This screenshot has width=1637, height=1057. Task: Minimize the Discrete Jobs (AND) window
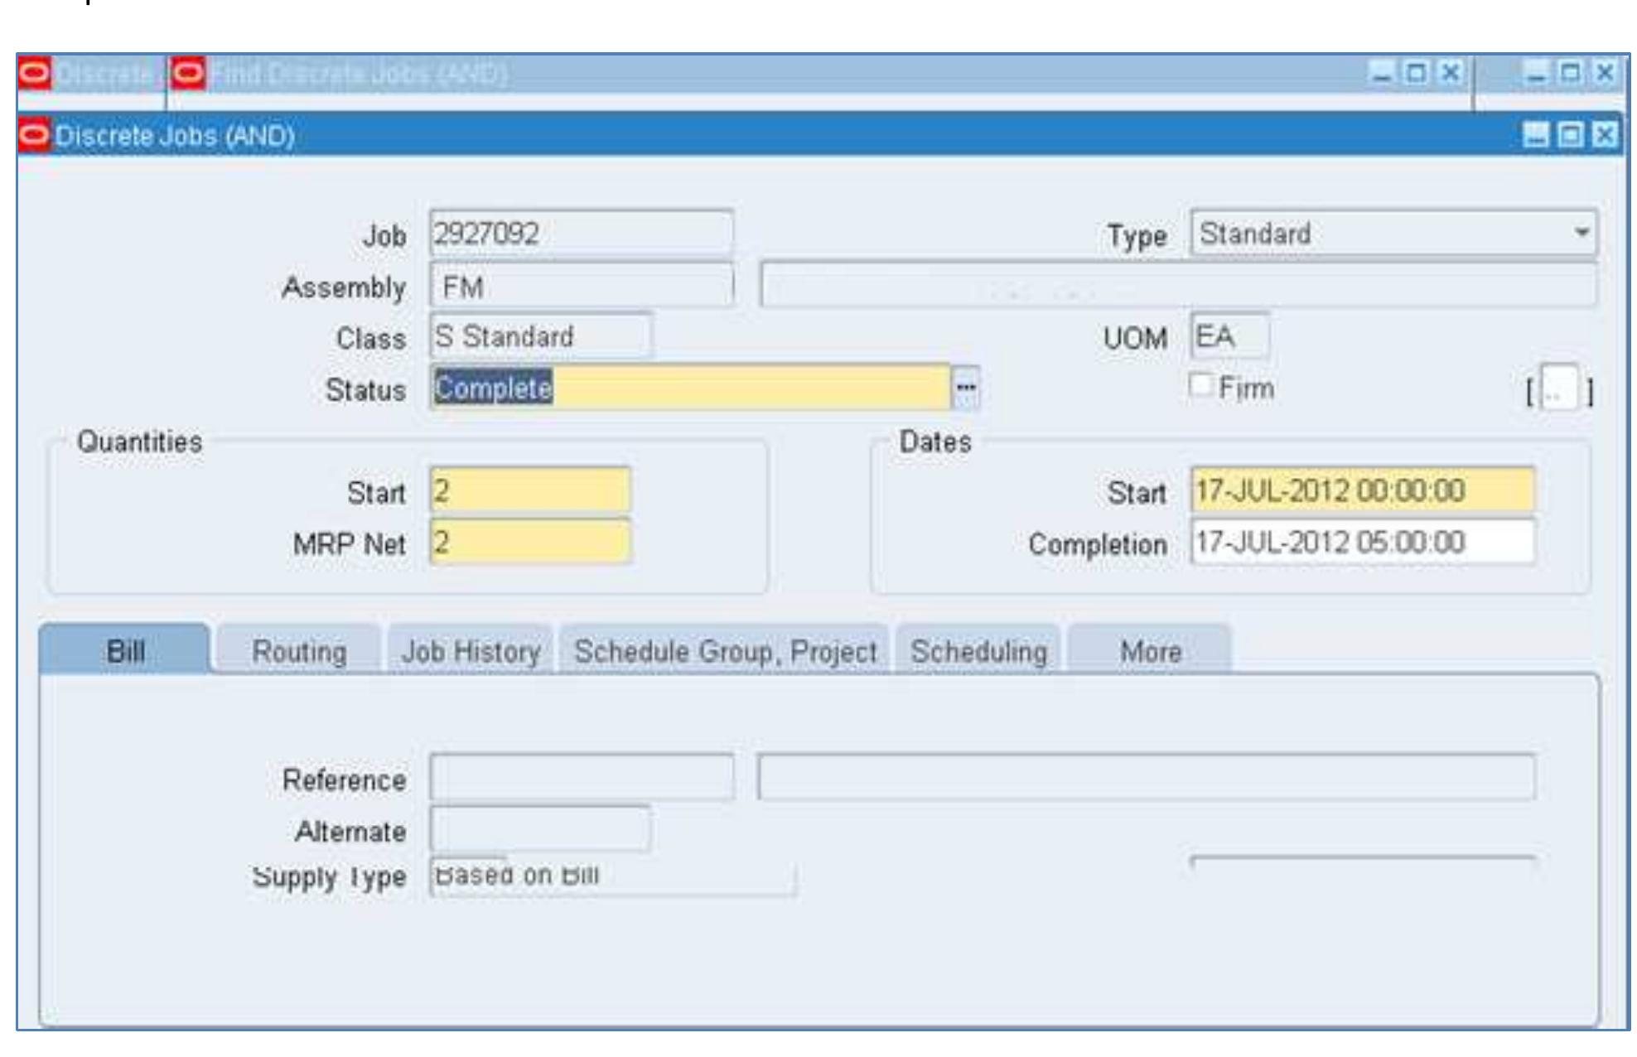(x=1535, y=135)
